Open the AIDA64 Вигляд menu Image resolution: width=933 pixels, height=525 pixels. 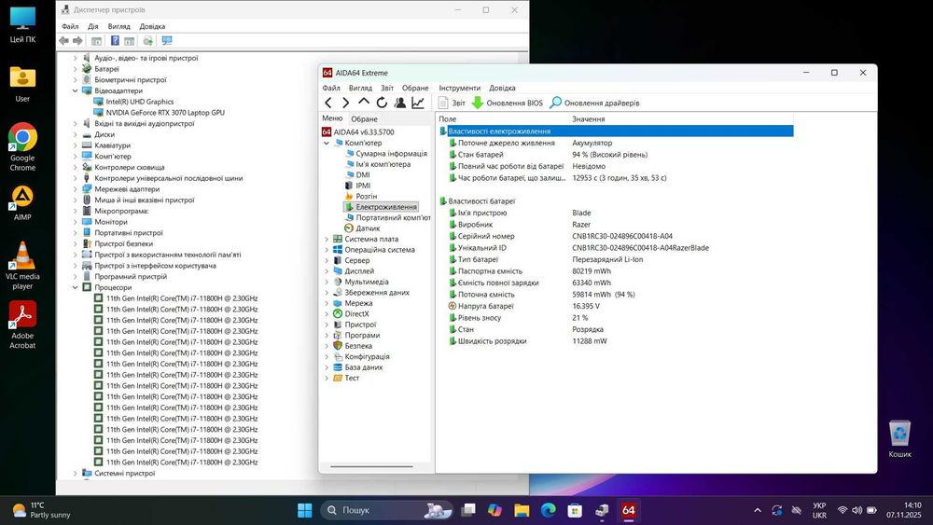[360, 88]
